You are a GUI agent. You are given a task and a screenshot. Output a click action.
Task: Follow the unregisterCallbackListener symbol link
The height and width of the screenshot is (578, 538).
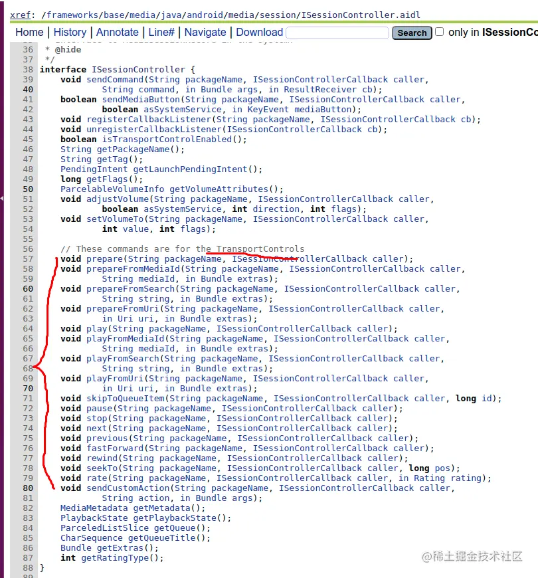click(x=154, y=129)
